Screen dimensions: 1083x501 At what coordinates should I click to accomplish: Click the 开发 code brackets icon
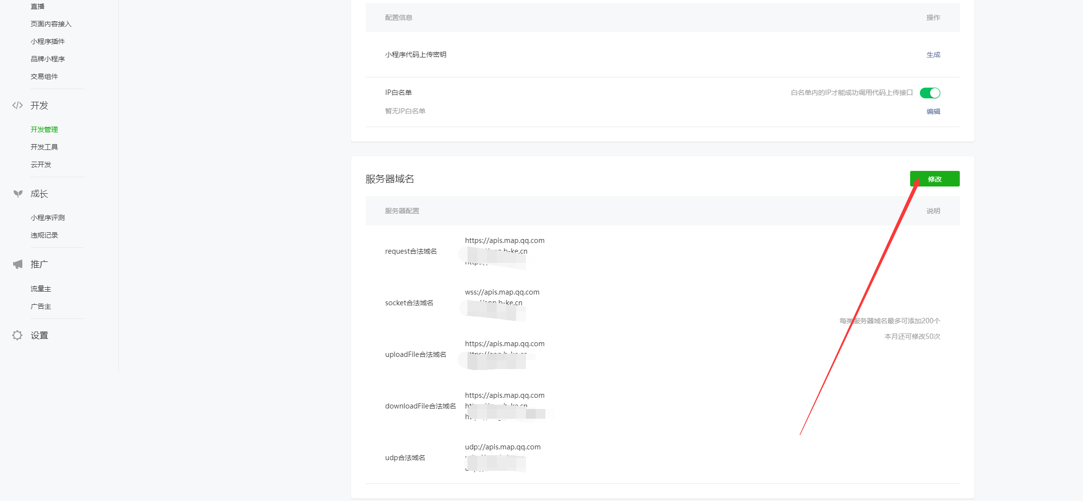18,105
